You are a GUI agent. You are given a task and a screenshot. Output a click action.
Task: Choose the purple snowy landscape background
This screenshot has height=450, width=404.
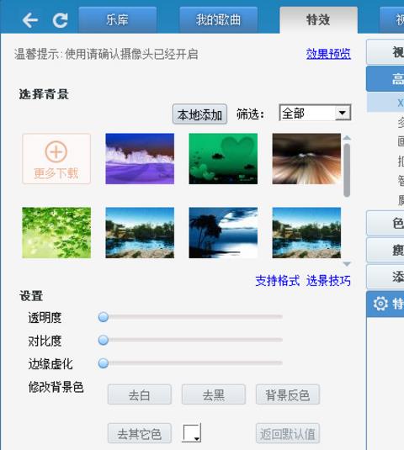(x=140, y=159)
